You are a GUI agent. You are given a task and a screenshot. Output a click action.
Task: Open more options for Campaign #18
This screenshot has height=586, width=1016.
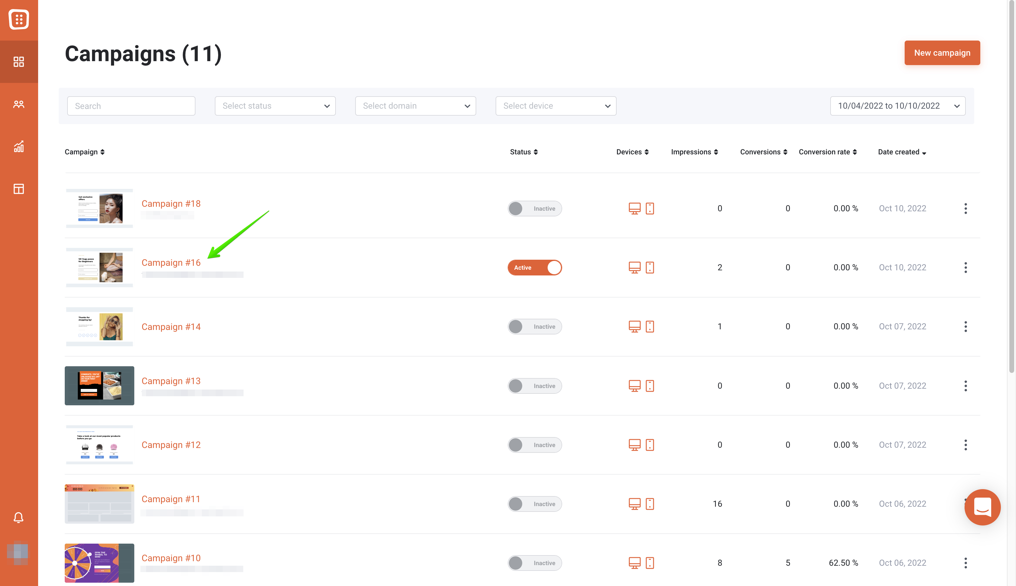coord(966,209)
